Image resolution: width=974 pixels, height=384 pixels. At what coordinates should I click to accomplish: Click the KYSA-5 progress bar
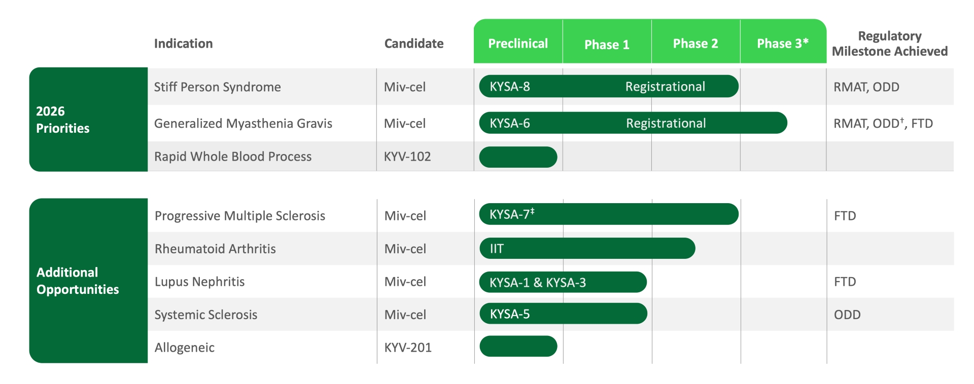(x=563, y=314)
